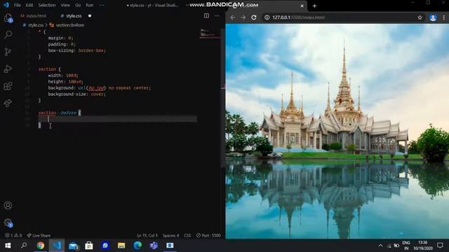The width and height of the screenshot is (449, 252).
Task: Open Microsoft Store from taskbar
Action: (89, 246)
